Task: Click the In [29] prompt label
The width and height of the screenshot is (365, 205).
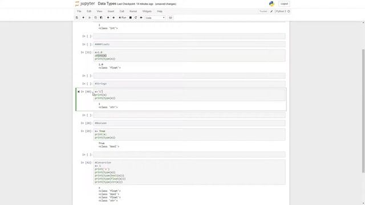Action: pos(86,131)
